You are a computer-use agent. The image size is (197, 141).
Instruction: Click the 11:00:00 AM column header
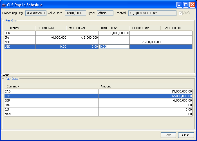tap(145, 28)
